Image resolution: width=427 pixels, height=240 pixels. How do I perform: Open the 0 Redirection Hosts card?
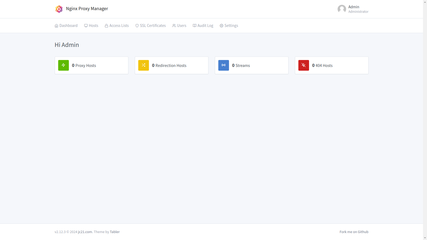point(172,65)
